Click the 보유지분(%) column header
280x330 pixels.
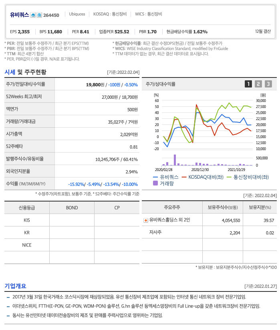point(260,207)
